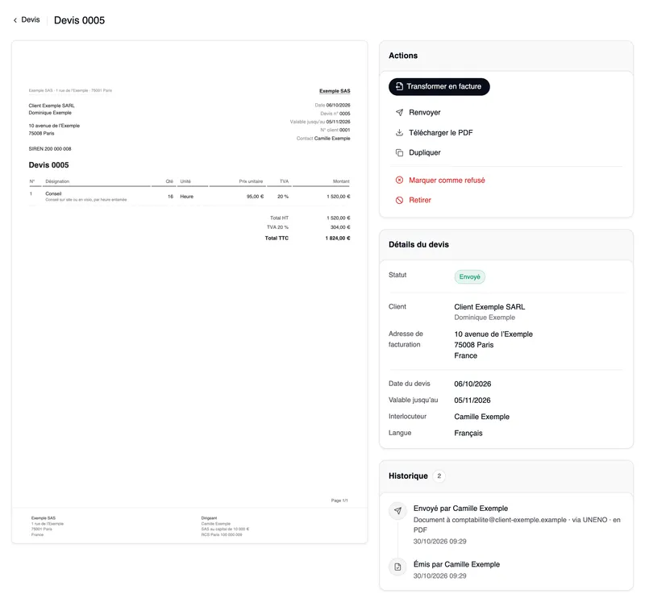Click client name Client Exemple SARL in details
The image size is (645, 594).
click(x=489, y=306)
